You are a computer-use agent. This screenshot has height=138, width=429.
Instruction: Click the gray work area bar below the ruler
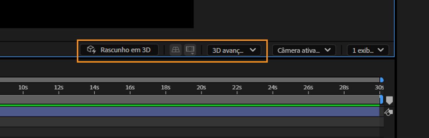189,99
